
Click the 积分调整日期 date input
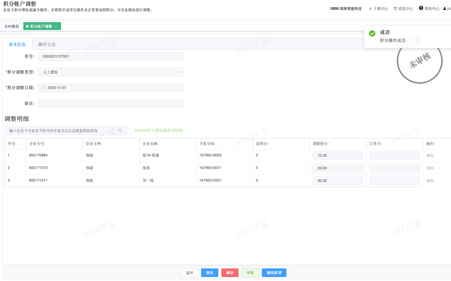[111, 88]
